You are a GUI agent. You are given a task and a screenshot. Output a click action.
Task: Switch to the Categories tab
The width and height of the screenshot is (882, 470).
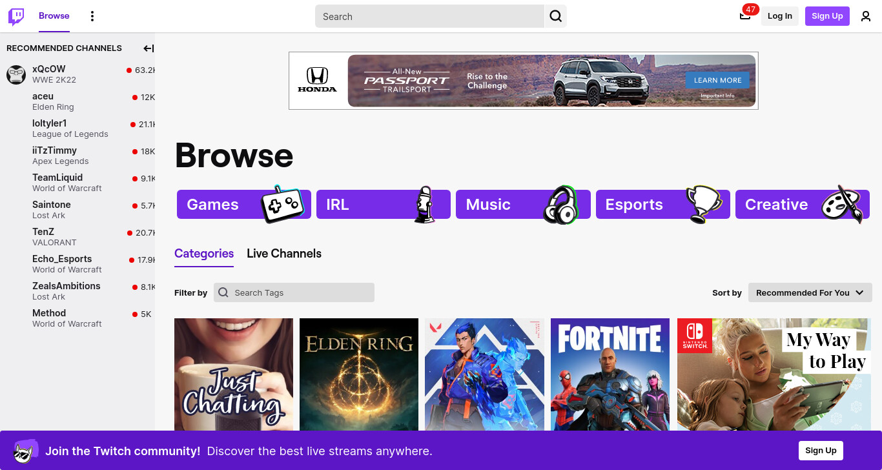204,254
